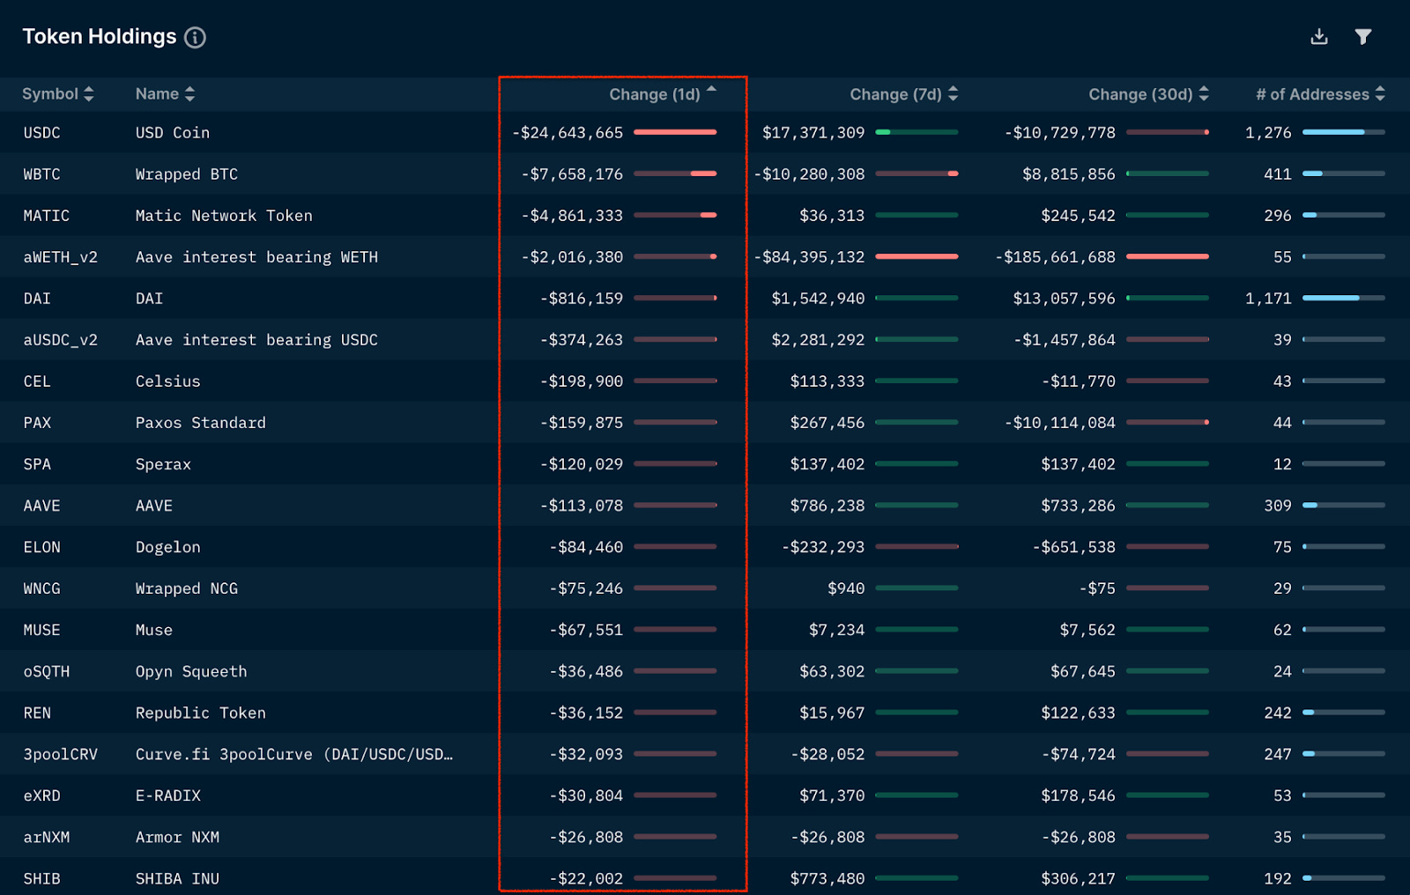Click the name Celsius
Screen dimensions: 1410x895
pyautogui.click(x=168, y=381)
